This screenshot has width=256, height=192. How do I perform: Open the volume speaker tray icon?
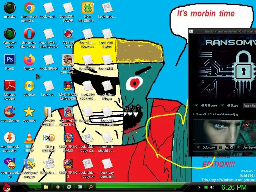point(212,187)
